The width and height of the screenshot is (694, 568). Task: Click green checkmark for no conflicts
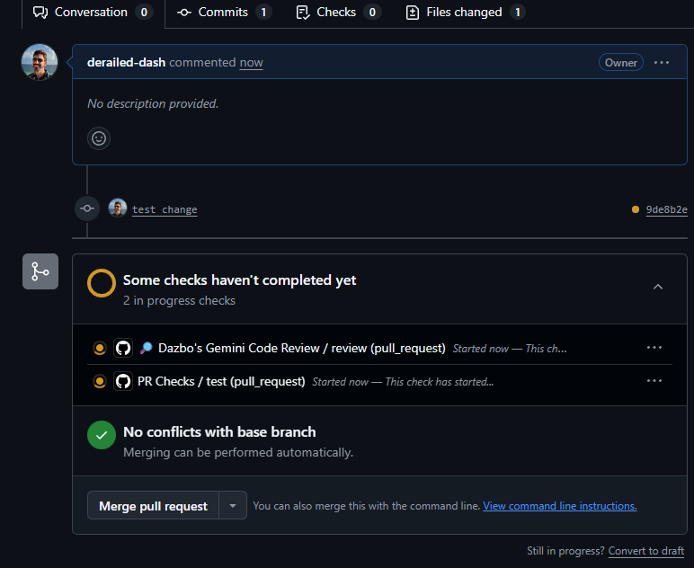(x=102, y=435)
